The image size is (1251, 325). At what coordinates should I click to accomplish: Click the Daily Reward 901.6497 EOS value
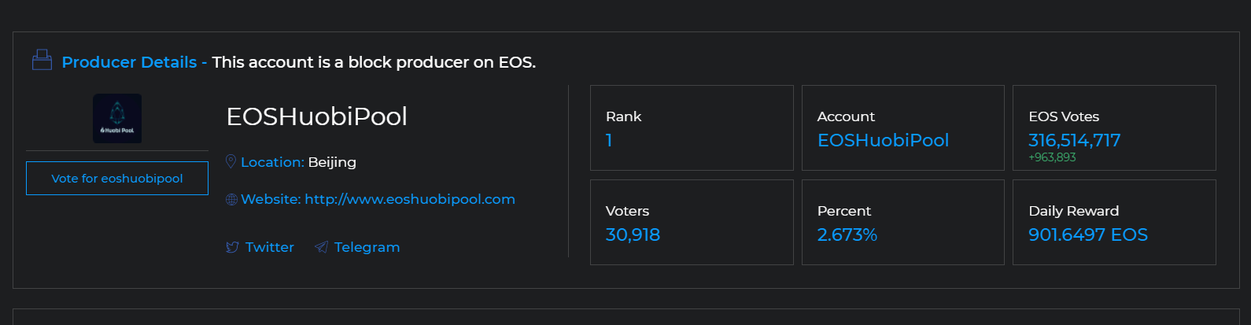[1087, 235]
